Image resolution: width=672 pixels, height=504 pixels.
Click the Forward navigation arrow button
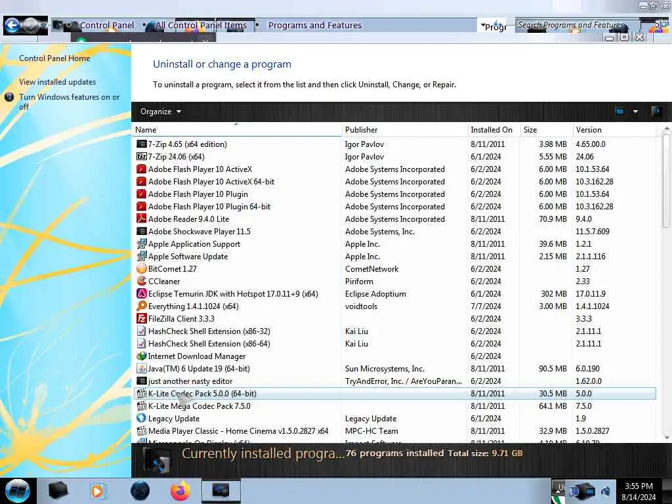(x=30, y=26)
